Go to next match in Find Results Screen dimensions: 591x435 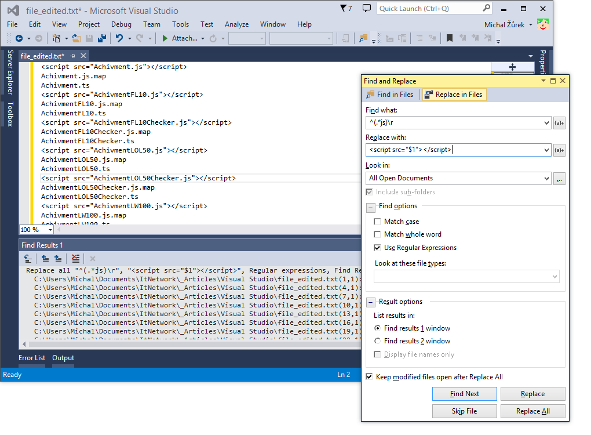[58, 259]
